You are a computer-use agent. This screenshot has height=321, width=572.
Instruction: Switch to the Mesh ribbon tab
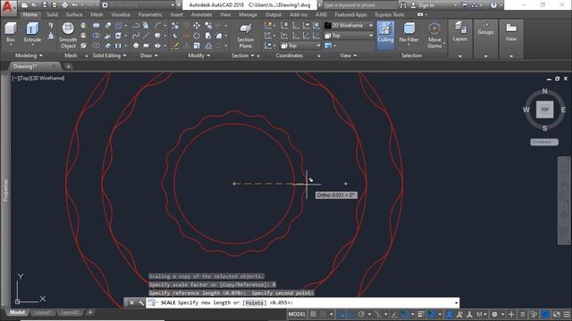(97, 14)
